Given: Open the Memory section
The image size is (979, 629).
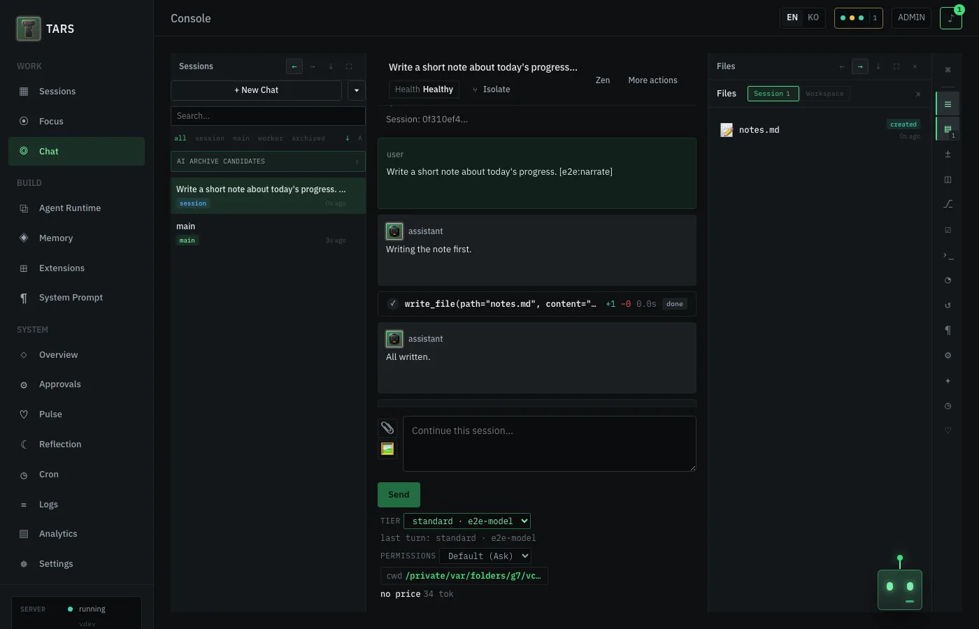Looking at the screenshot, I should point(76,238).
